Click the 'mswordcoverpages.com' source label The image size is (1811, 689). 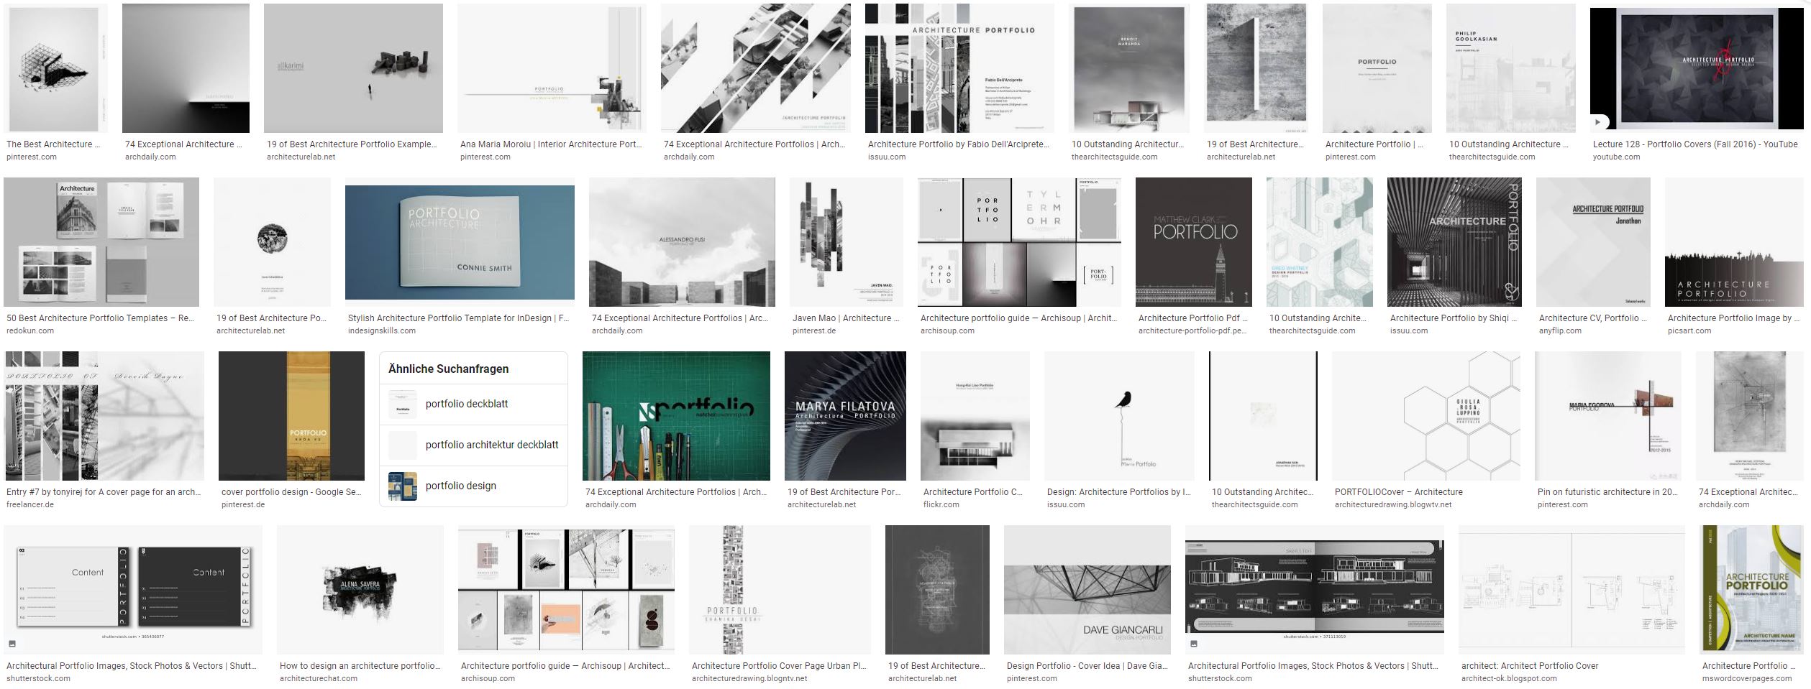pos(1747,678)
